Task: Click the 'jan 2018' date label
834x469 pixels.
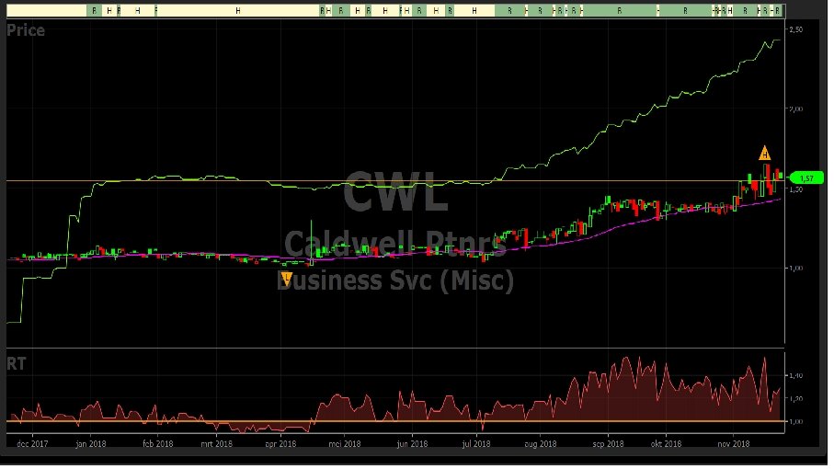Action: 90,443
